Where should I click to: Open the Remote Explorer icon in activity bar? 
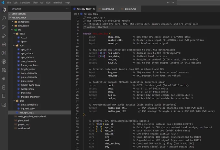point(4,105)
